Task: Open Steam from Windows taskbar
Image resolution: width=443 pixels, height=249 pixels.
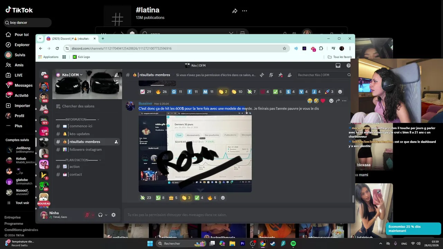Action: click(x=273, y=243)
